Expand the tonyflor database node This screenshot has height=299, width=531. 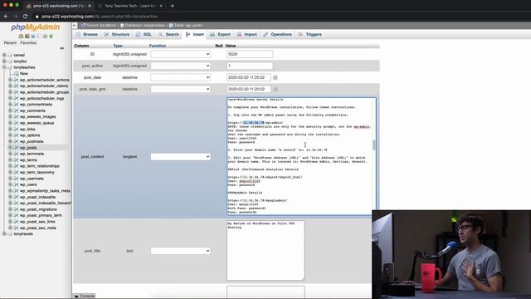point(4,61)
